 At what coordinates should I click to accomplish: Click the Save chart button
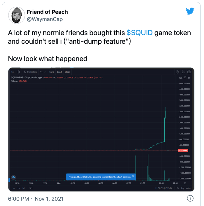coord(52,72)
